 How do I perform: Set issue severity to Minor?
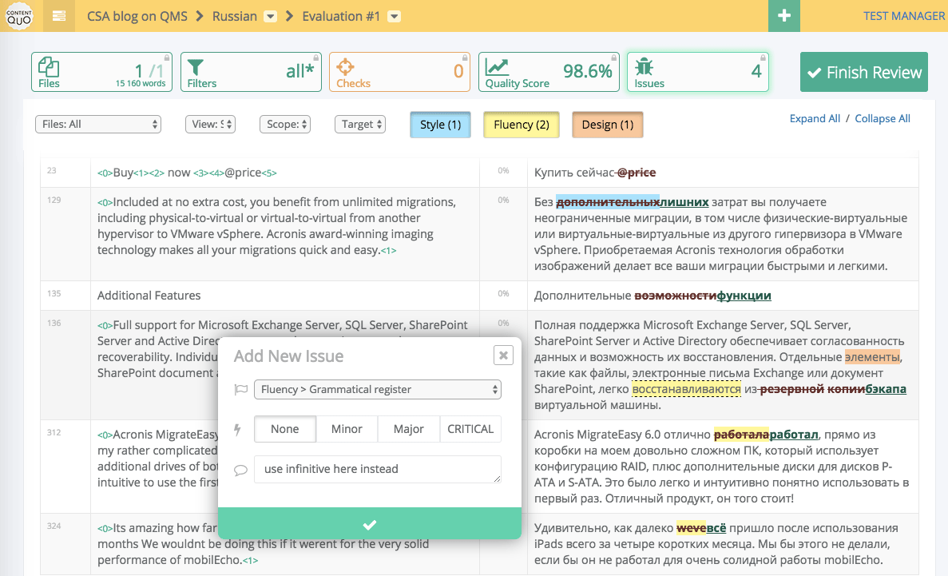click(x=347, y=429)
